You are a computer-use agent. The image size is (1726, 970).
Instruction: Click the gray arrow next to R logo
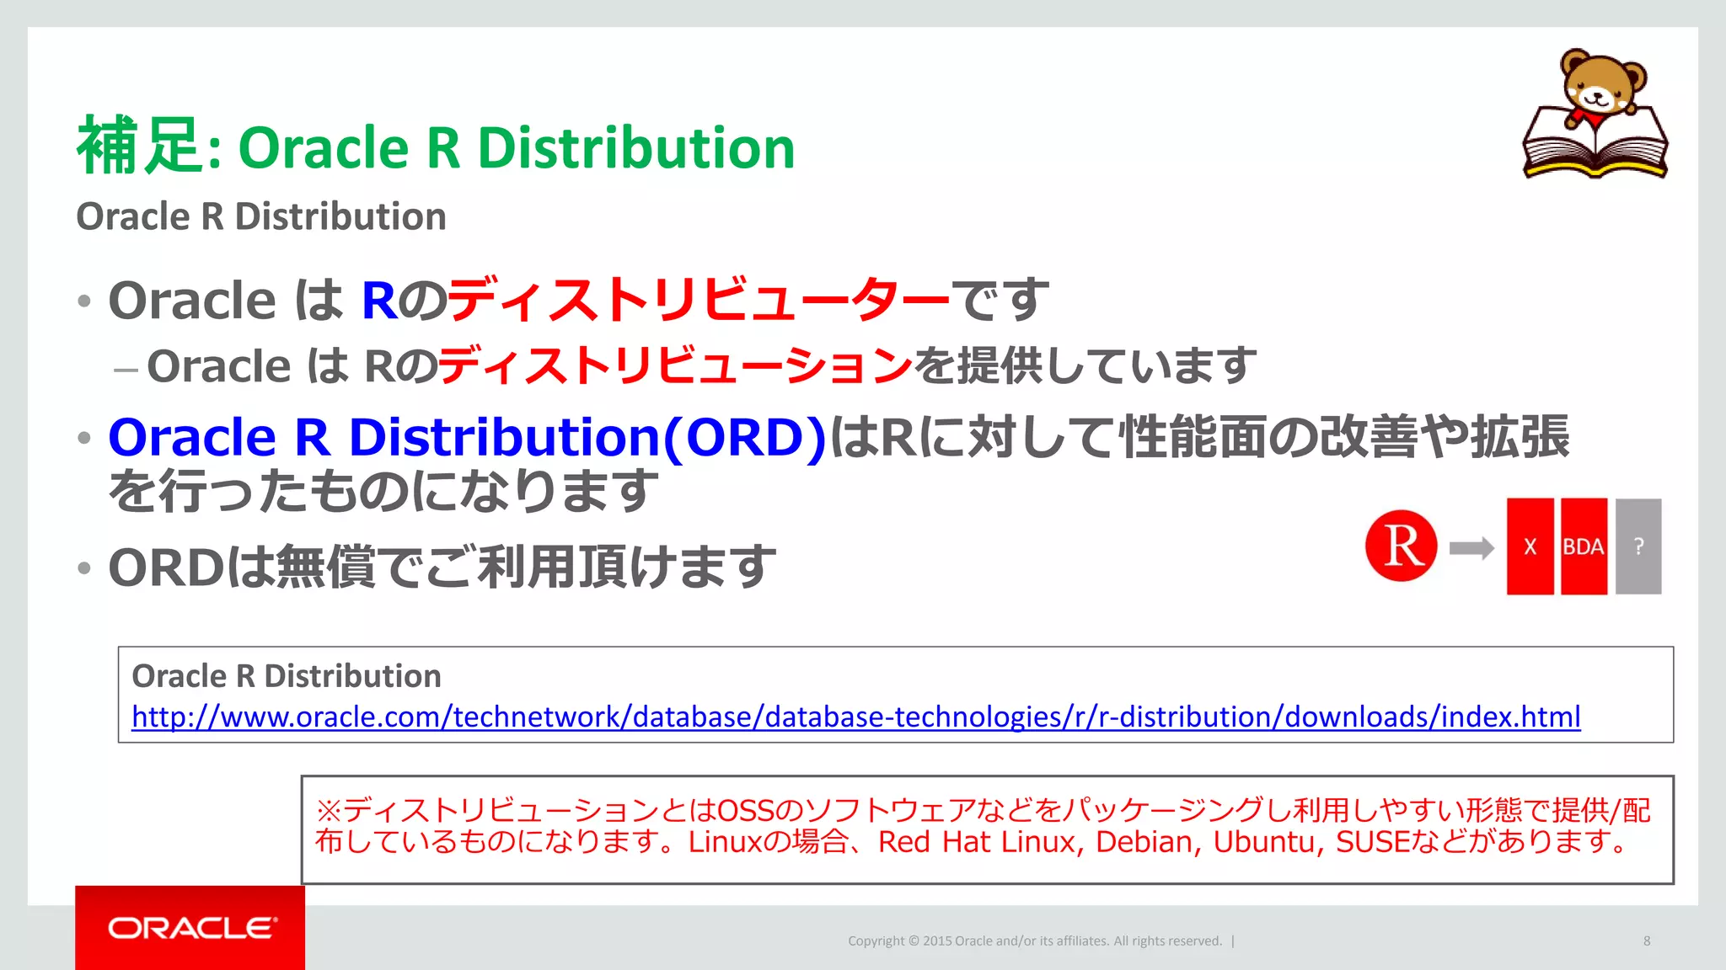[1471, 548]
